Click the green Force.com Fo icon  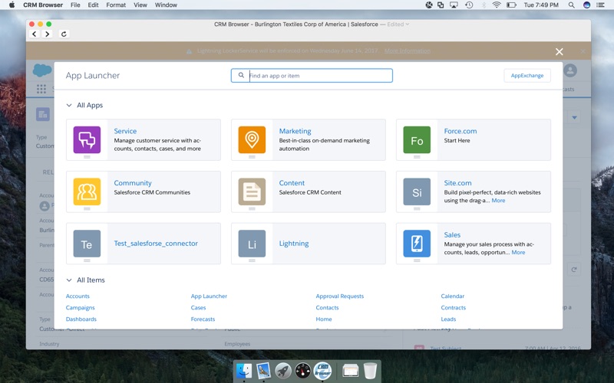click(417, 139)
